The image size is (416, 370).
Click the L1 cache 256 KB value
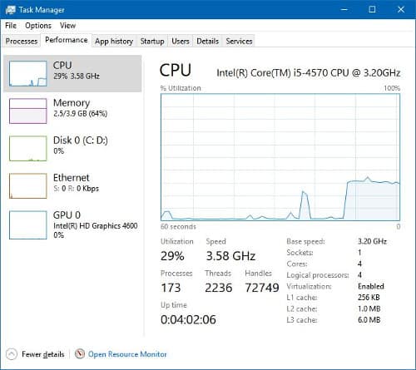pos(369,298)
